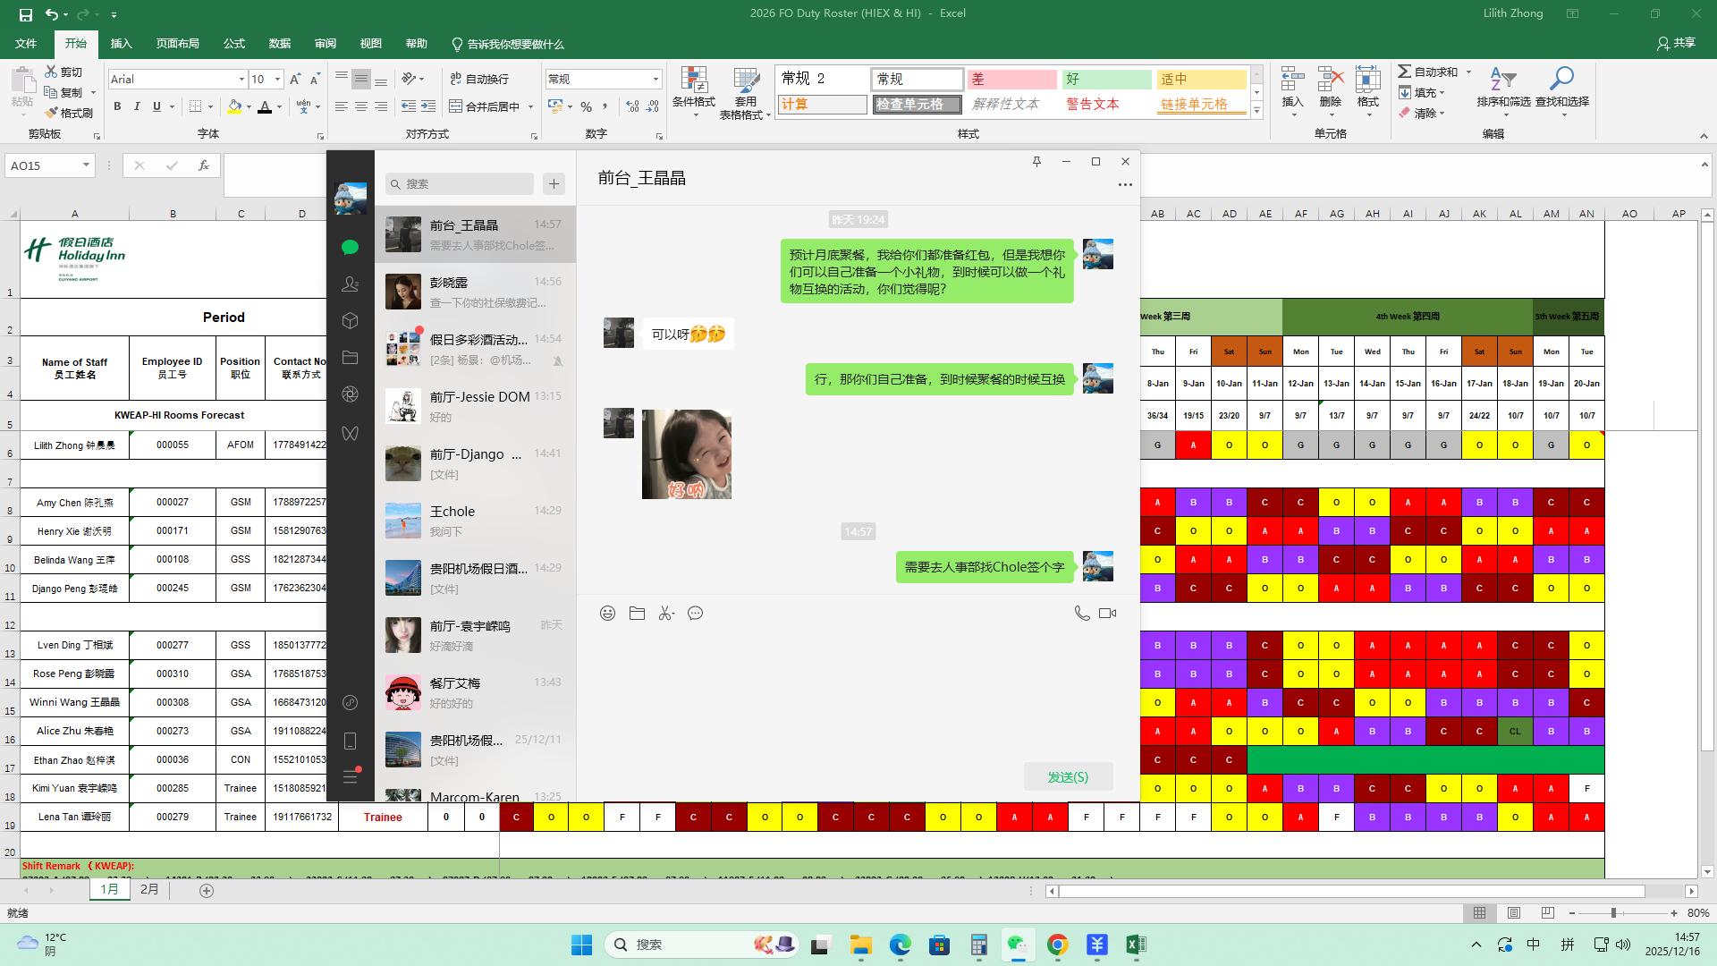Open the 插入 ribbon tab
The height and width of the screenshot is (966, 1717).
[x=121, y=44]
